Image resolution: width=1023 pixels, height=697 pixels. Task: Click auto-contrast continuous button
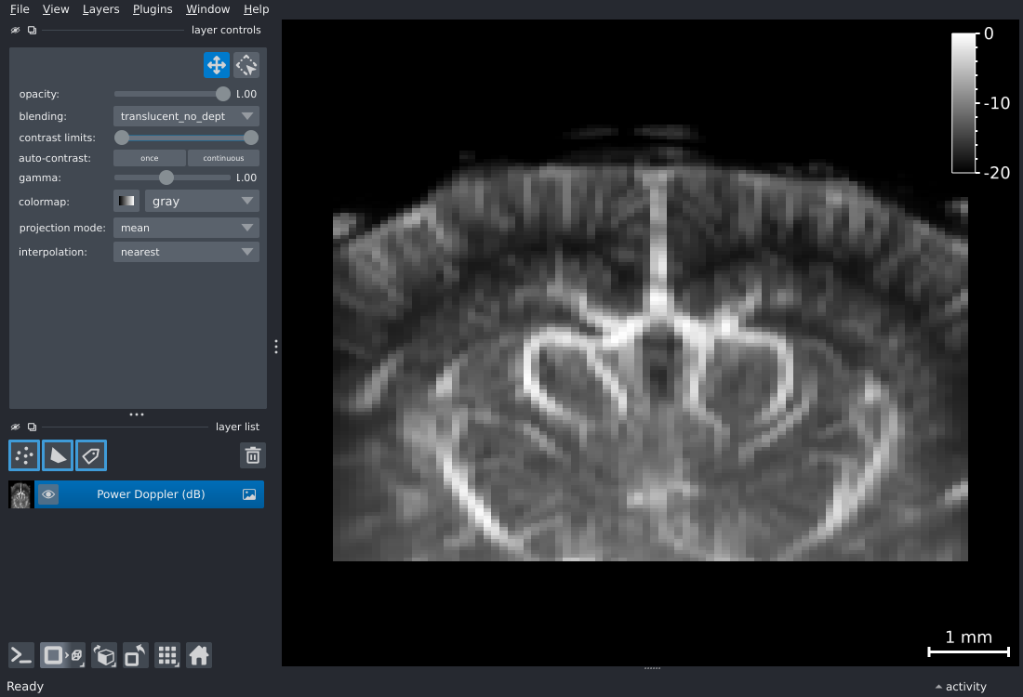pos(223,158)
